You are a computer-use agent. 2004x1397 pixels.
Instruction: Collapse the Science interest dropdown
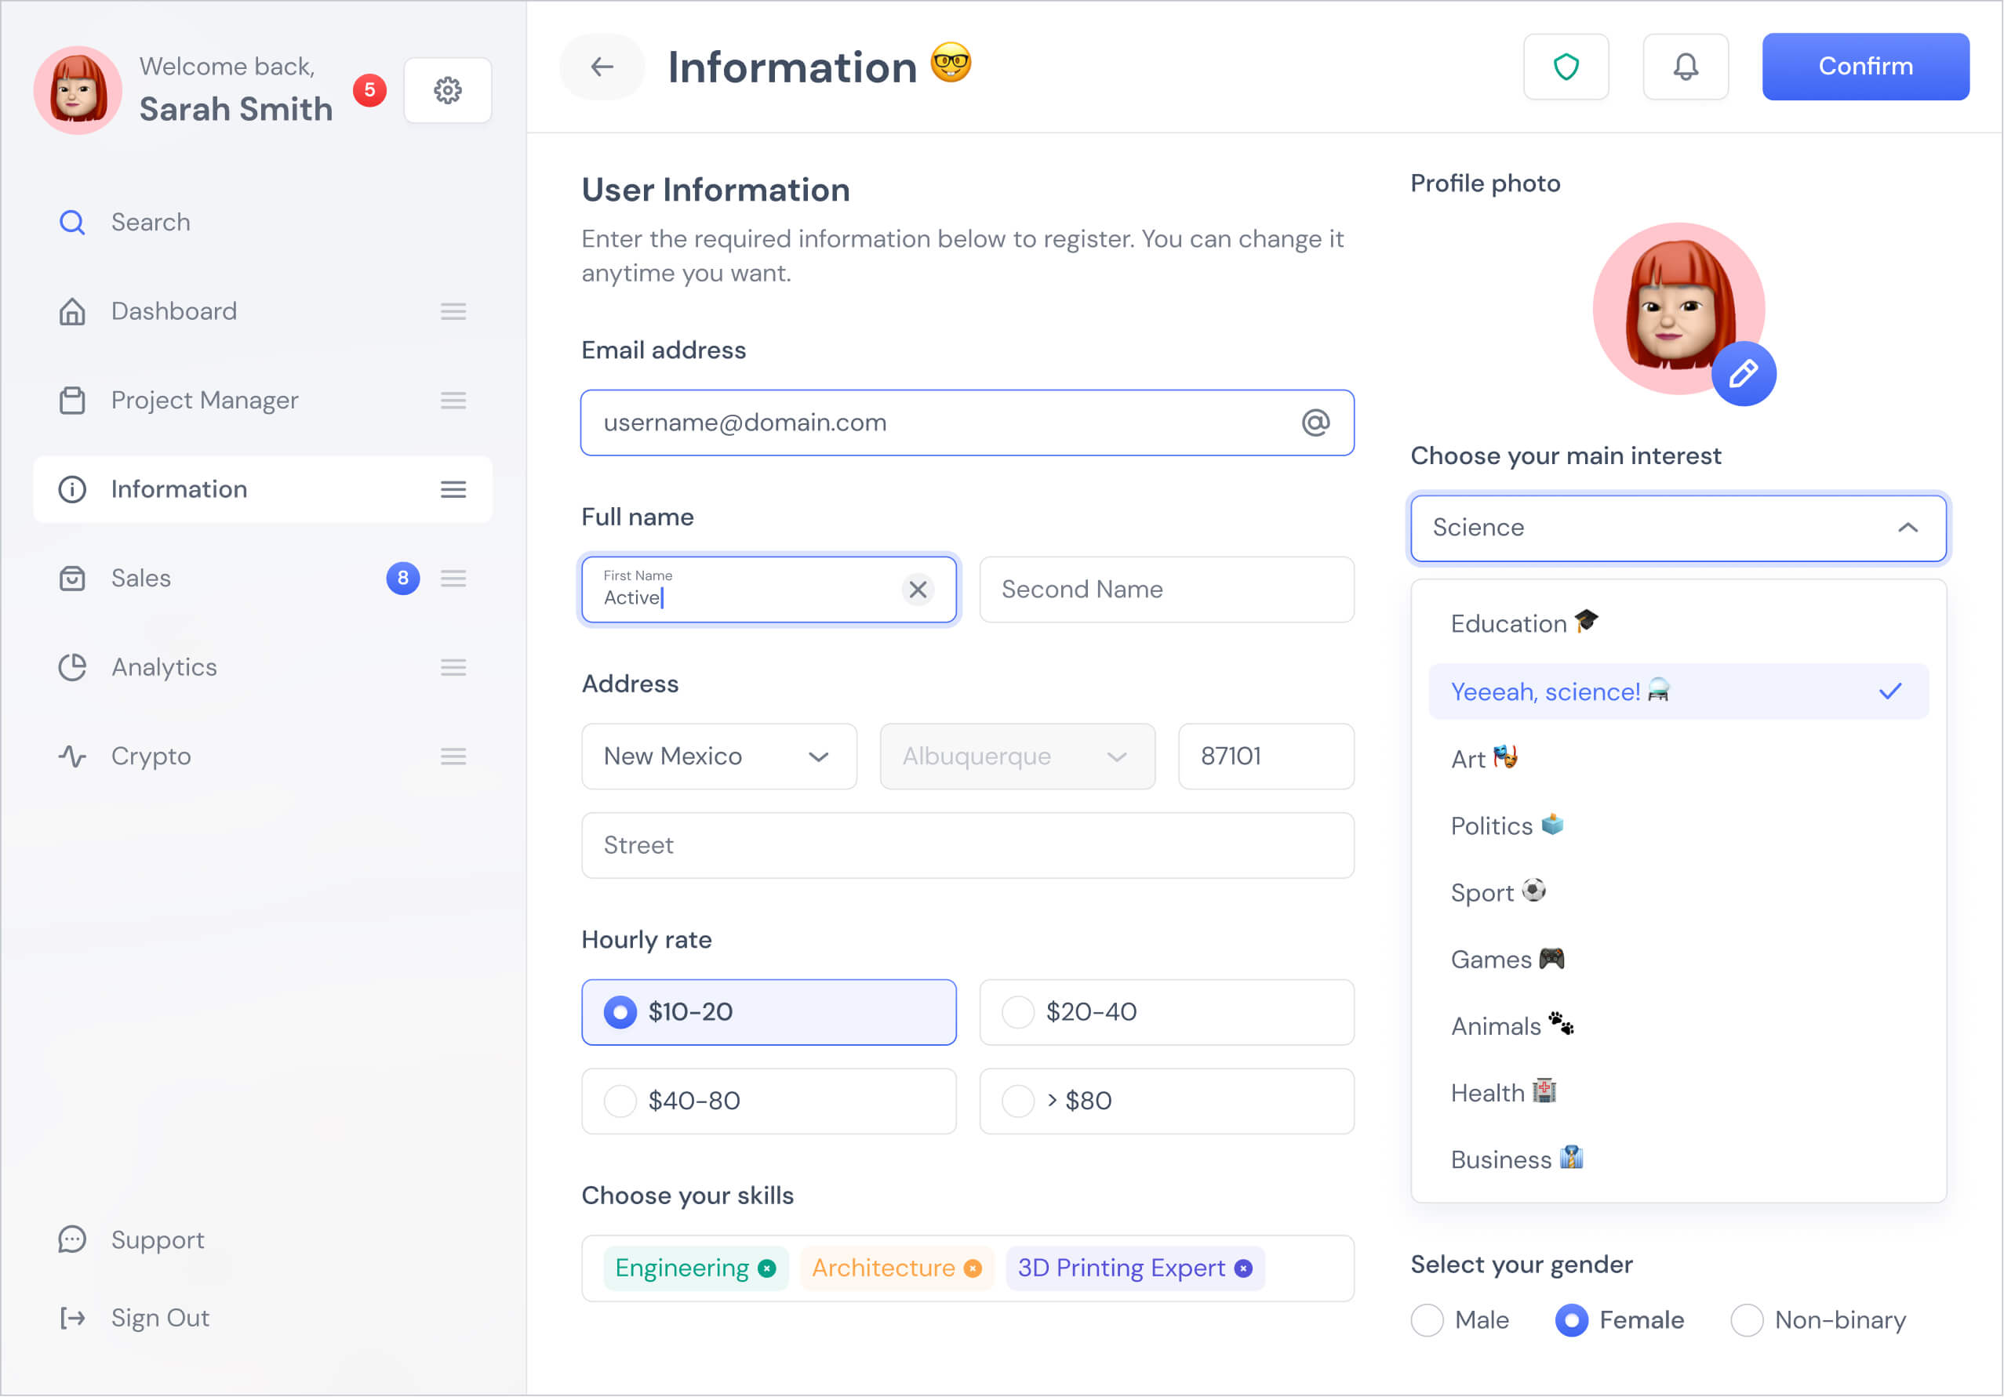1907,528
